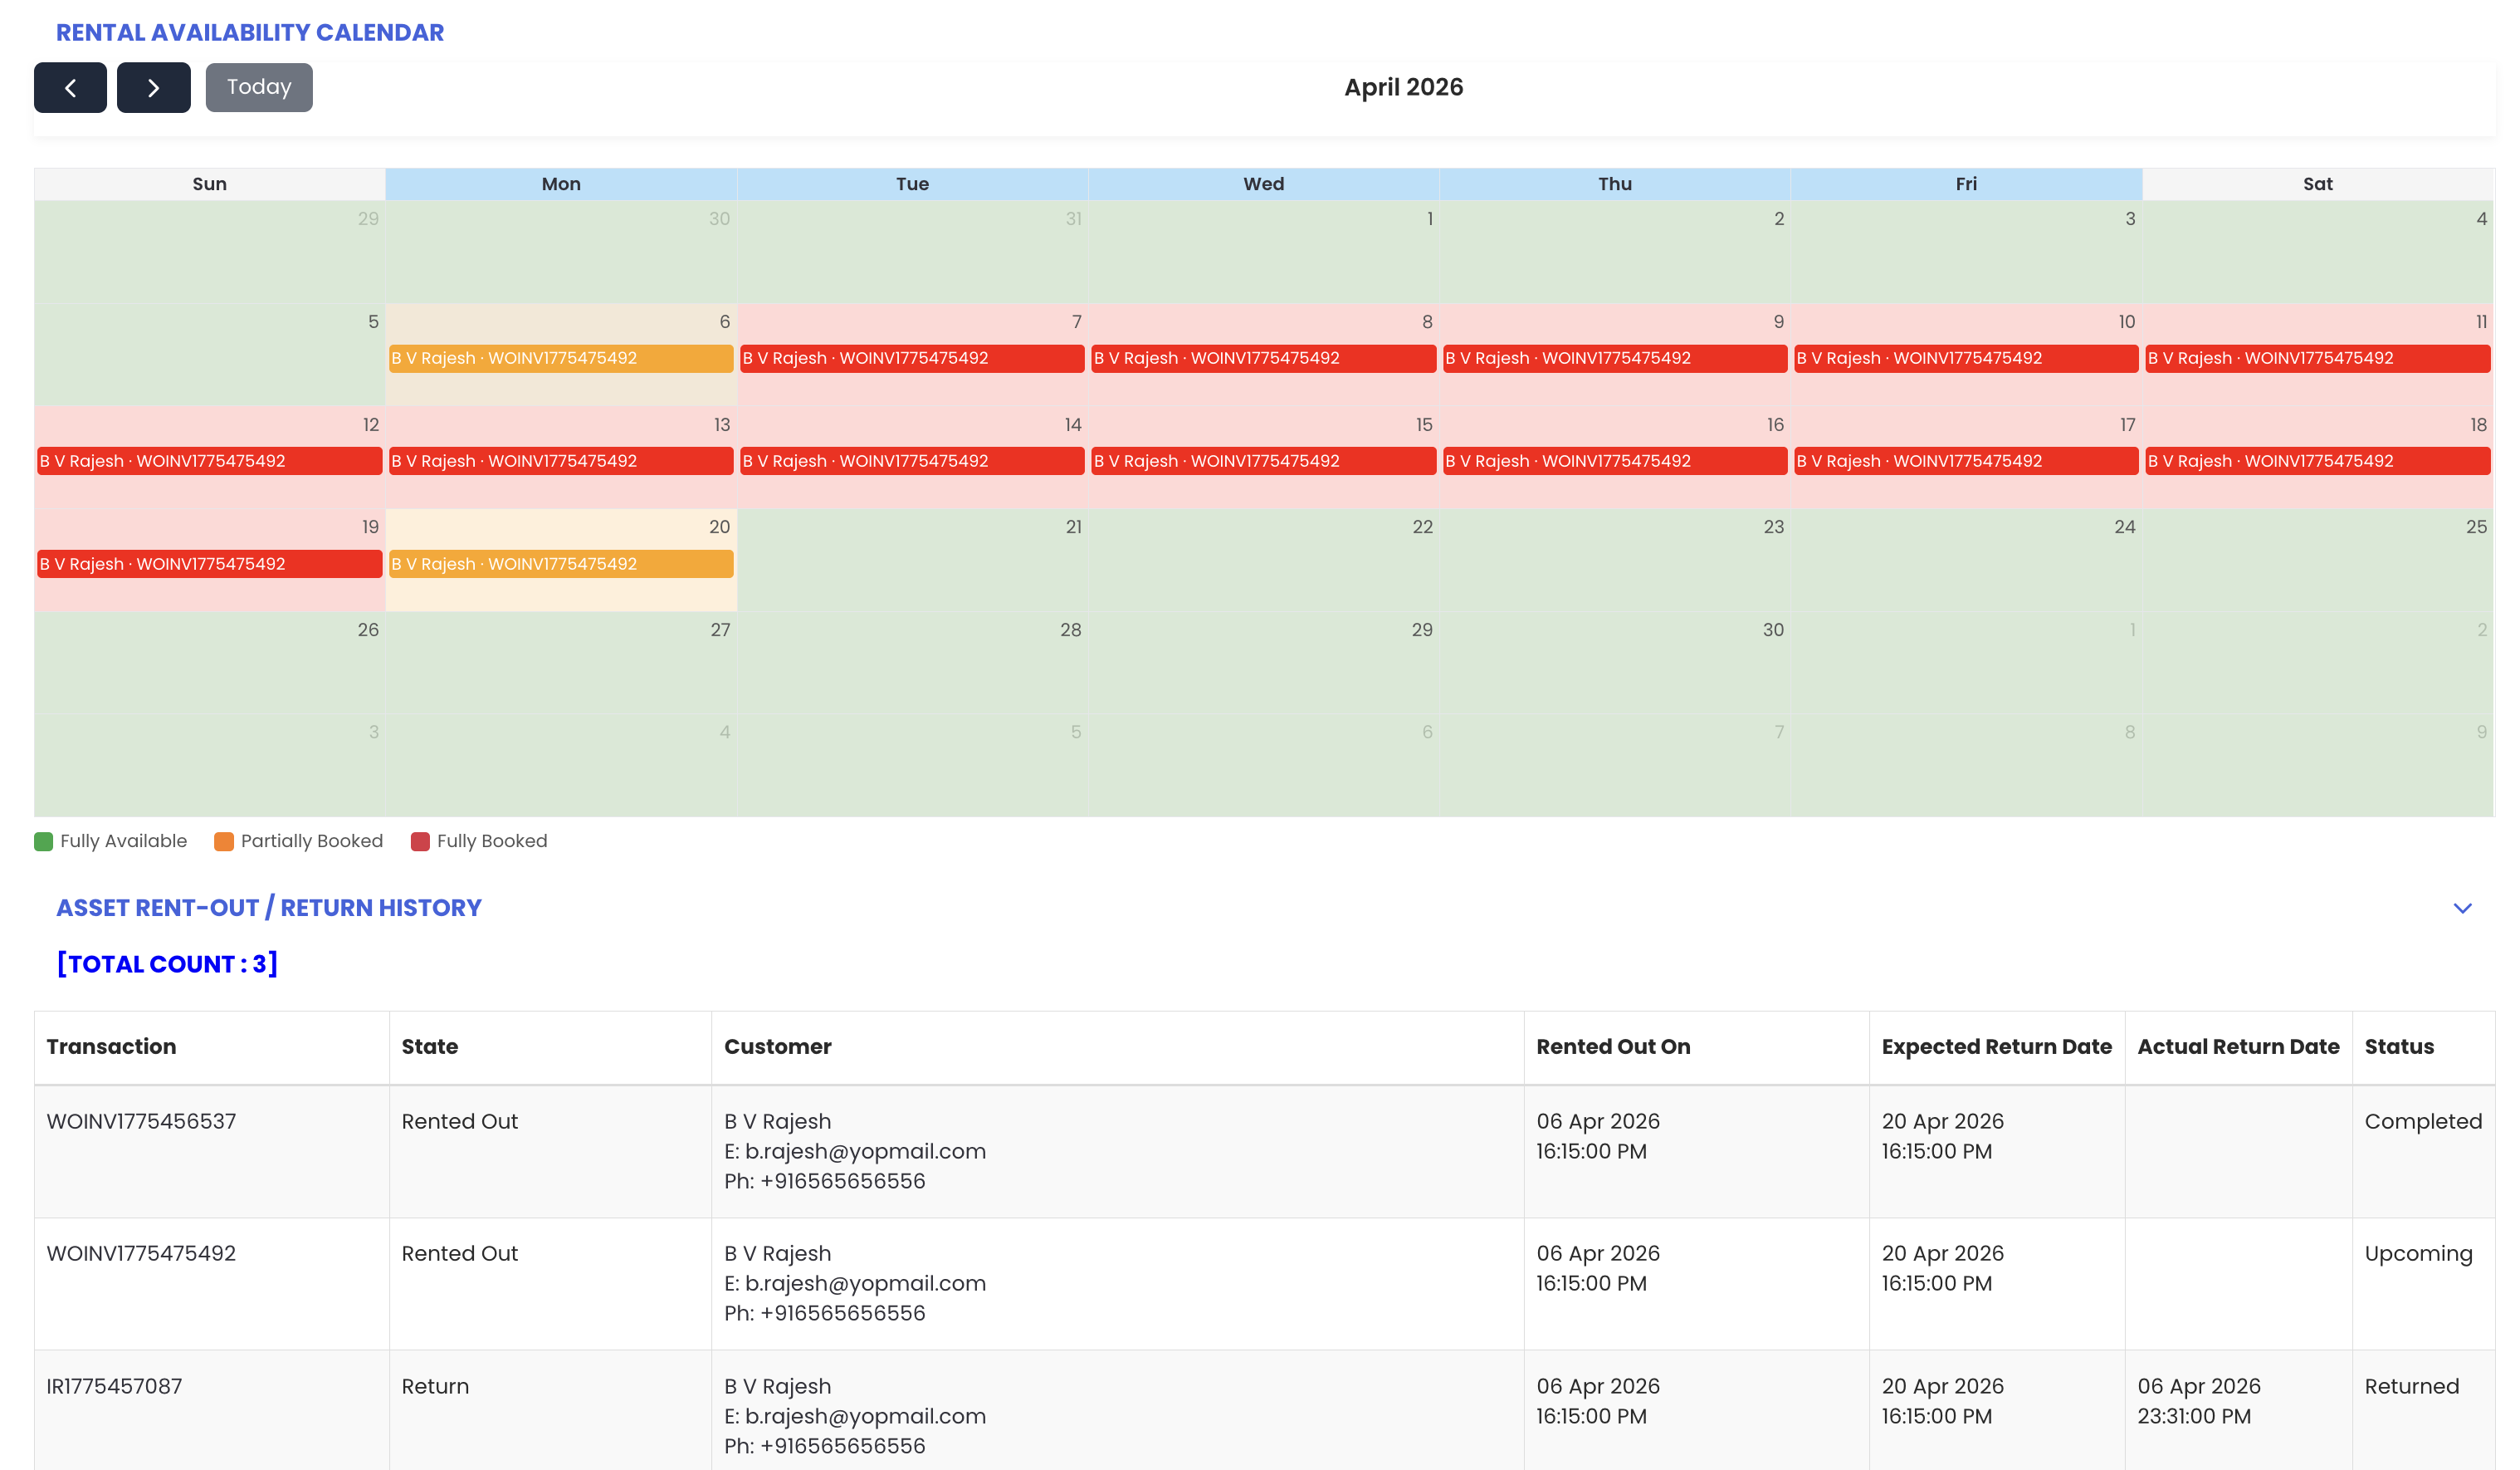Open orange booking event on April 20

click(560, 565)
